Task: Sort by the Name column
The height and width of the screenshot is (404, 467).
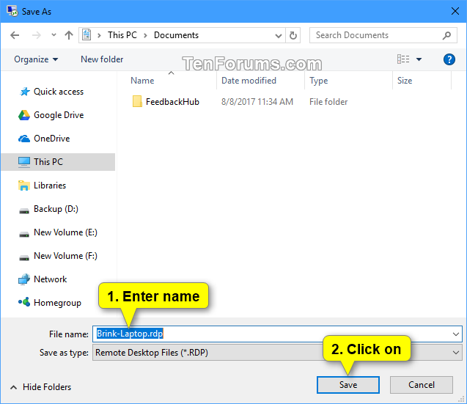Action: (x=142, y=81)
